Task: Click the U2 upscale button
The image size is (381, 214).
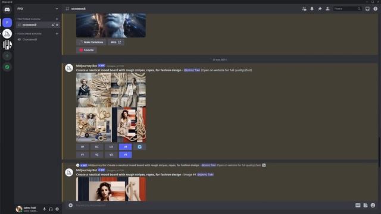Action: [96, 147]
